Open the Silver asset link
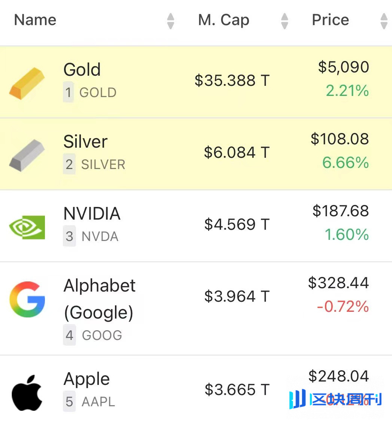The height and width of the screenshot is (425, 392). (85, 142)
